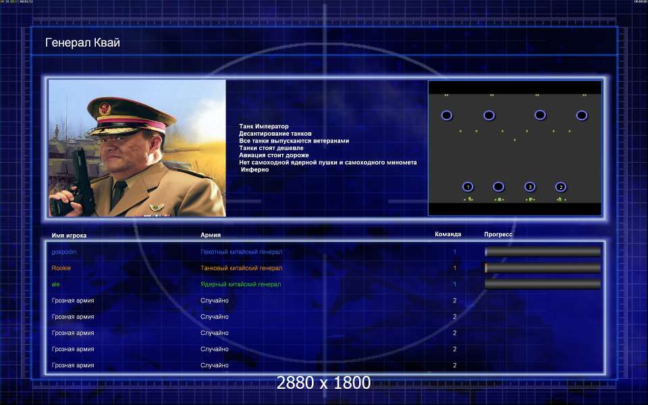
Task: Click the 'Нет самоходной ядерной пушки' line
Action: 328,163
